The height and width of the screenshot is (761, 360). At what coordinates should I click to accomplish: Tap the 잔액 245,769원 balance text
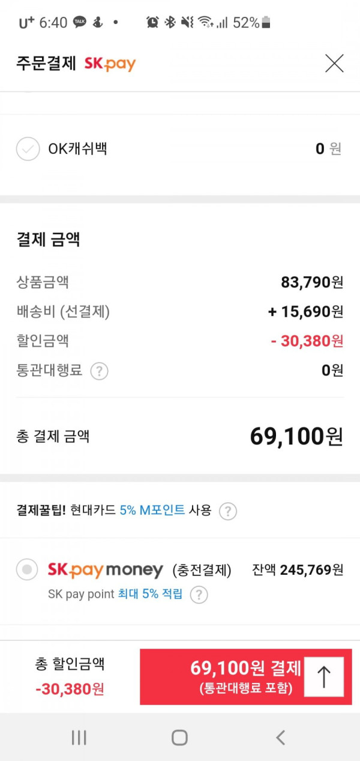click(x=298, y=570)
